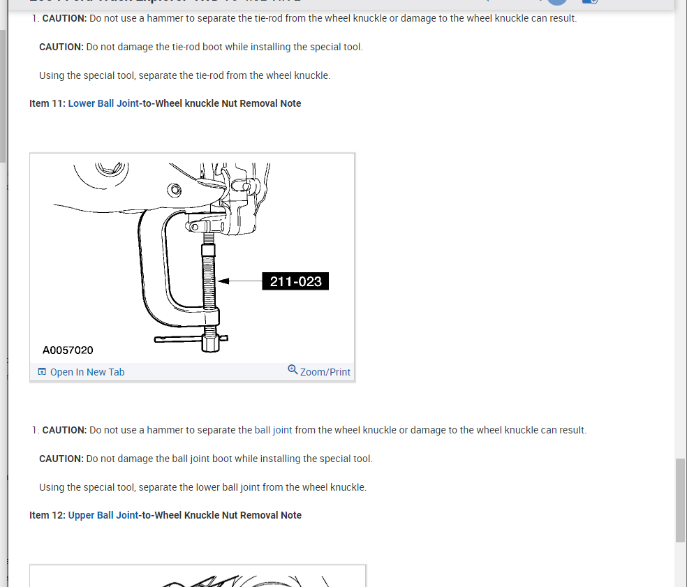Viewport: 687px width, 587px height.
Task: Click the magnifier icon next to Zoom/Print
Action: click(x=293, y=370)
